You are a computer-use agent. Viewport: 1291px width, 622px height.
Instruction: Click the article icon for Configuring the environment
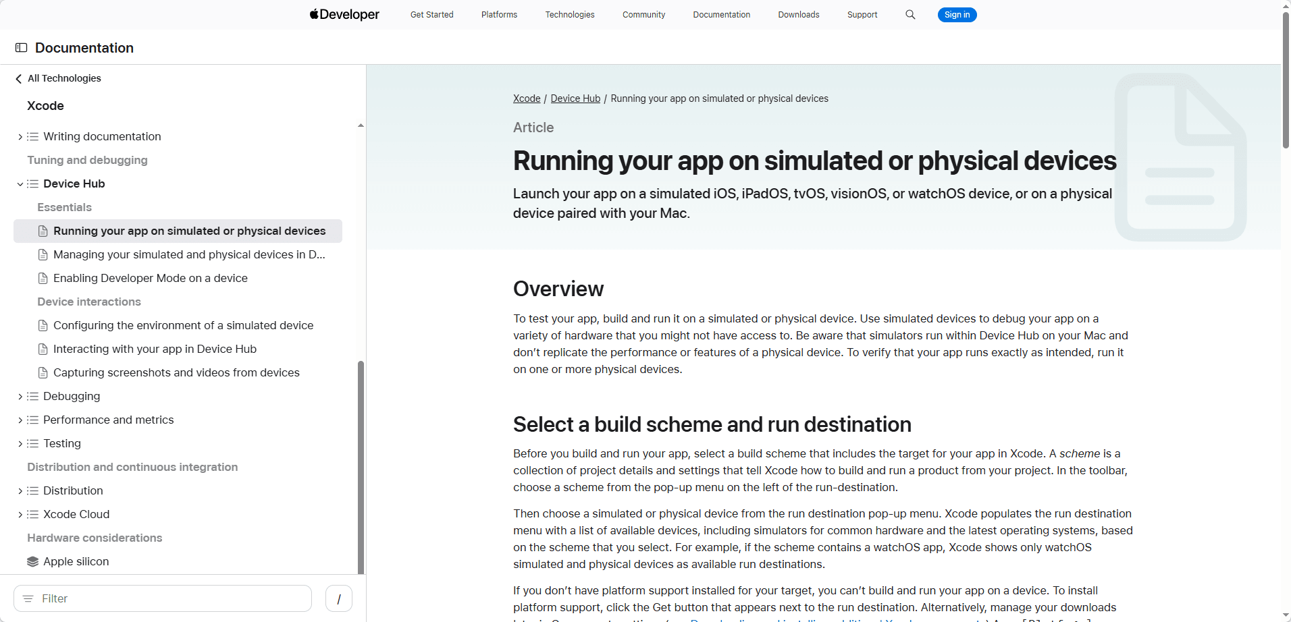43,325
